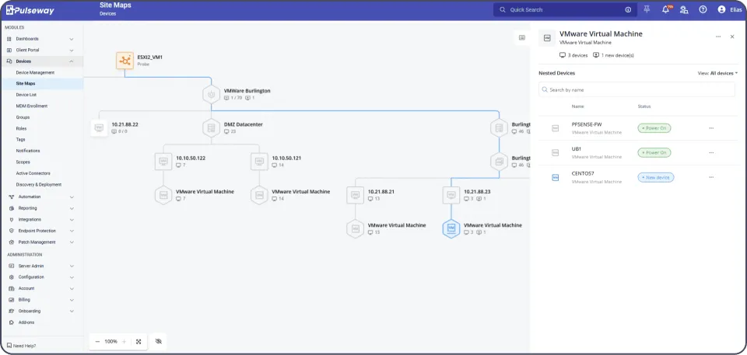Screen dimensions: 747x355
Task: Zoom in with the plus button
Action: coord(124,342)
